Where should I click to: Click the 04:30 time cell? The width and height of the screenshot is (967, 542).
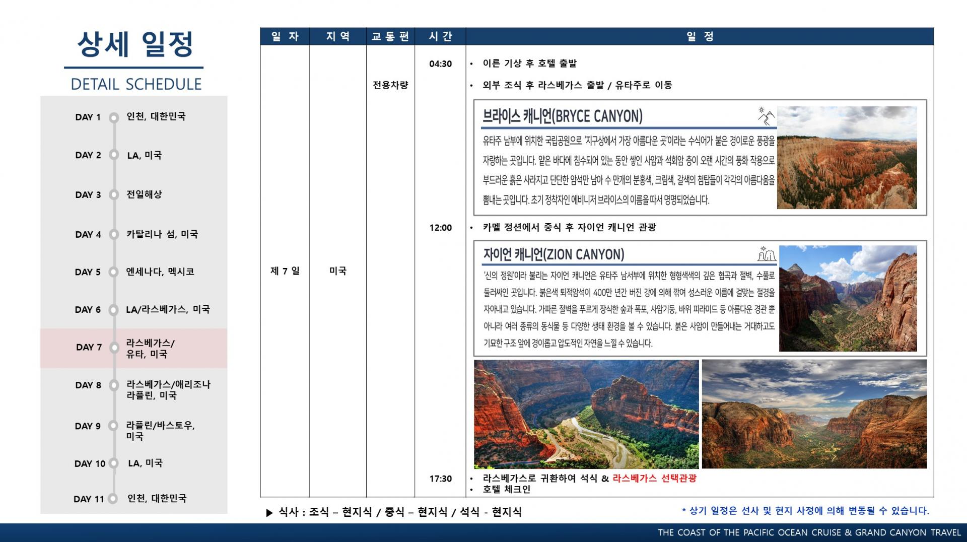[x=440, y=64]
